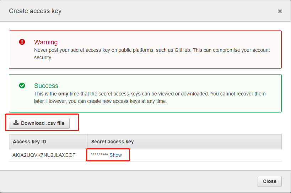Click the access key ID AKIA2UQVK7NU2JLAXEOF
The image size is (291, 193).
pyautogui.click(x=44, y=155)
